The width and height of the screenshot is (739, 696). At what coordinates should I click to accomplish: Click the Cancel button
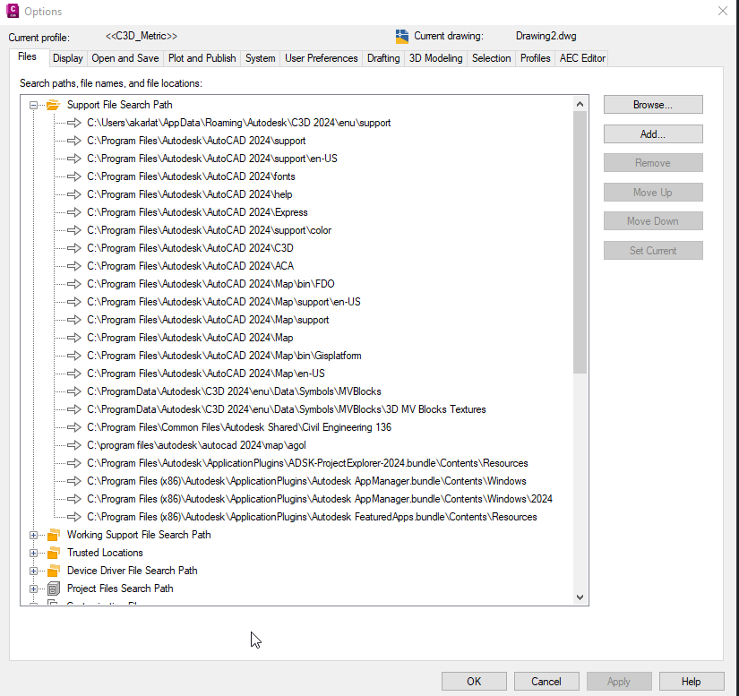click(546, 682)
